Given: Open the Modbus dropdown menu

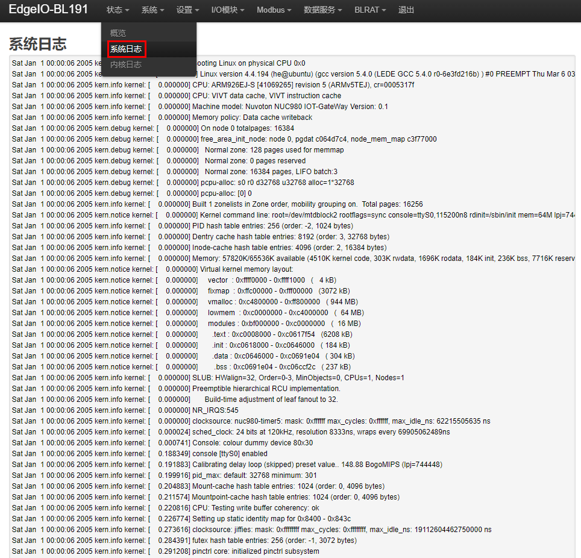Looking at the screenshot, I should (274, 10).
